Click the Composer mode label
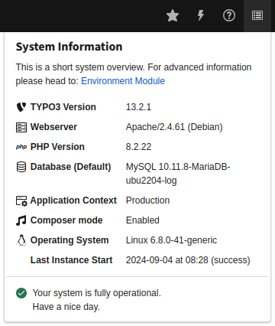The image size is (275, 326). pyautogui.click(x=66, y=220)
